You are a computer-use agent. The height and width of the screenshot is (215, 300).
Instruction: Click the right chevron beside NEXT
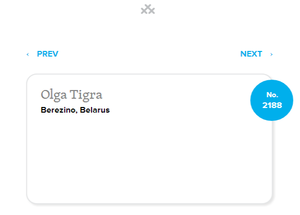click(x=271, y=55)
